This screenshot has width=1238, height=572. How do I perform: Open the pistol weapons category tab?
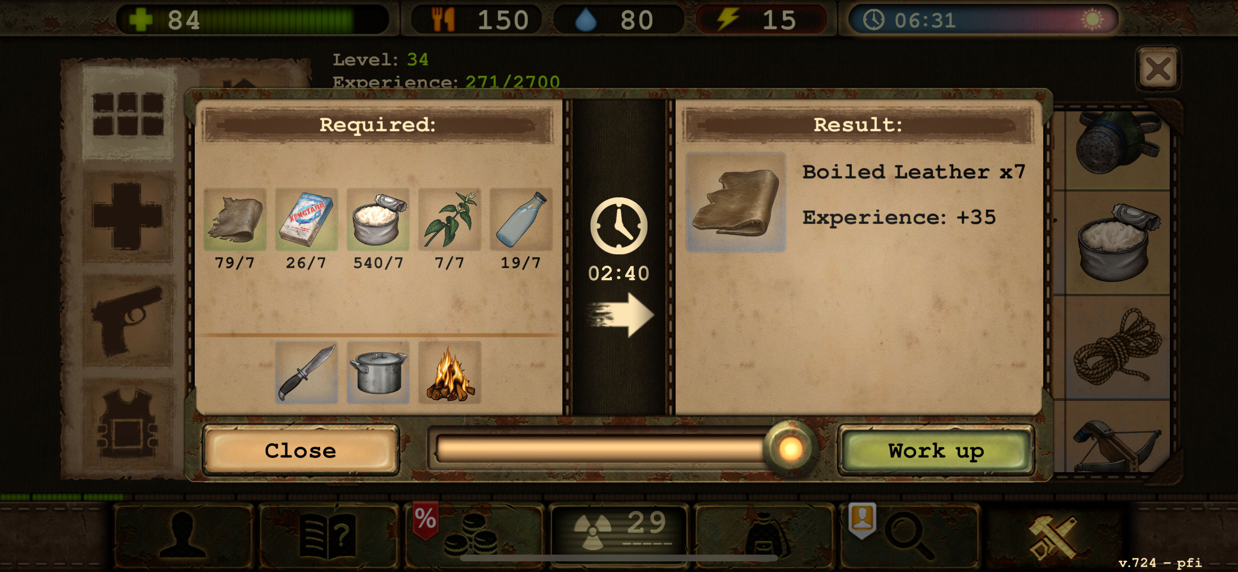128,320
